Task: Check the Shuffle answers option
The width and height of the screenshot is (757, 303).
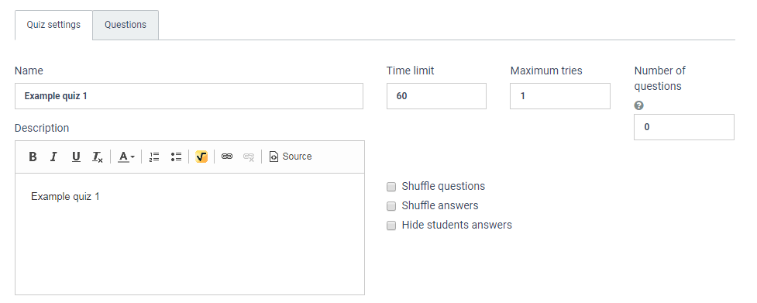Action: pos(391,206)
